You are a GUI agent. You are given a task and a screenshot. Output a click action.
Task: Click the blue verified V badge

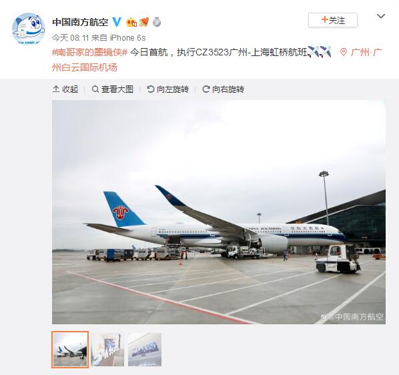[117, 22]
